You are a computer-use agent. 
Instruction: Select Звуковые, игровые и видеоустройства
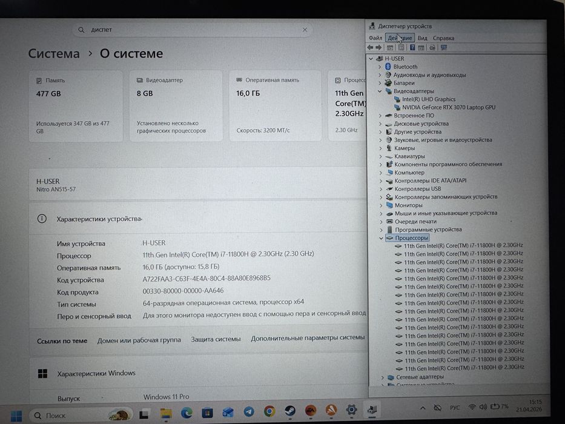pos(443,140)
